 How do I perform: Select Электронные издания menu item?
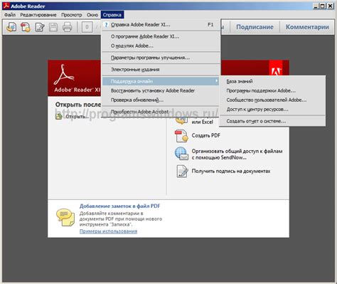point(161,70)
